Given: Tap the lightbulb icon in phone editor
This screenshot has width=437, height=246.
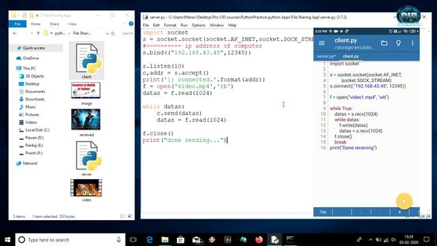Looking at the screenshot, I should 398,43.
